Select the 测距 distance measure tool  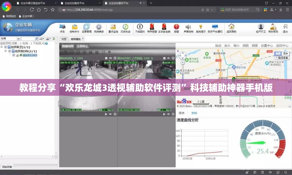[245, 45]
